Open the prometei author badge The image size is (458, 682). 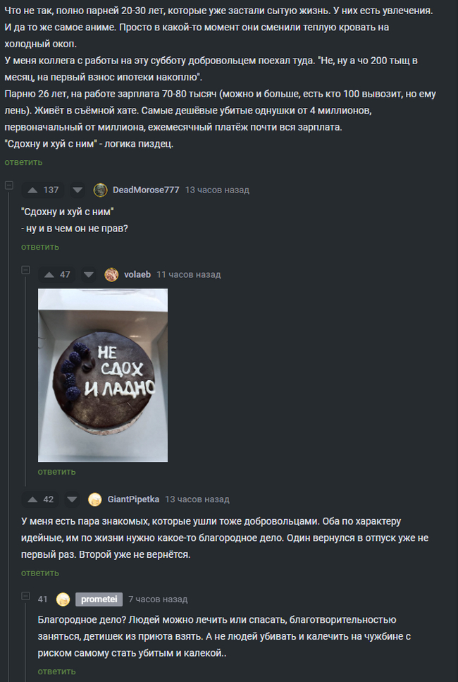(x=99, y=599)
